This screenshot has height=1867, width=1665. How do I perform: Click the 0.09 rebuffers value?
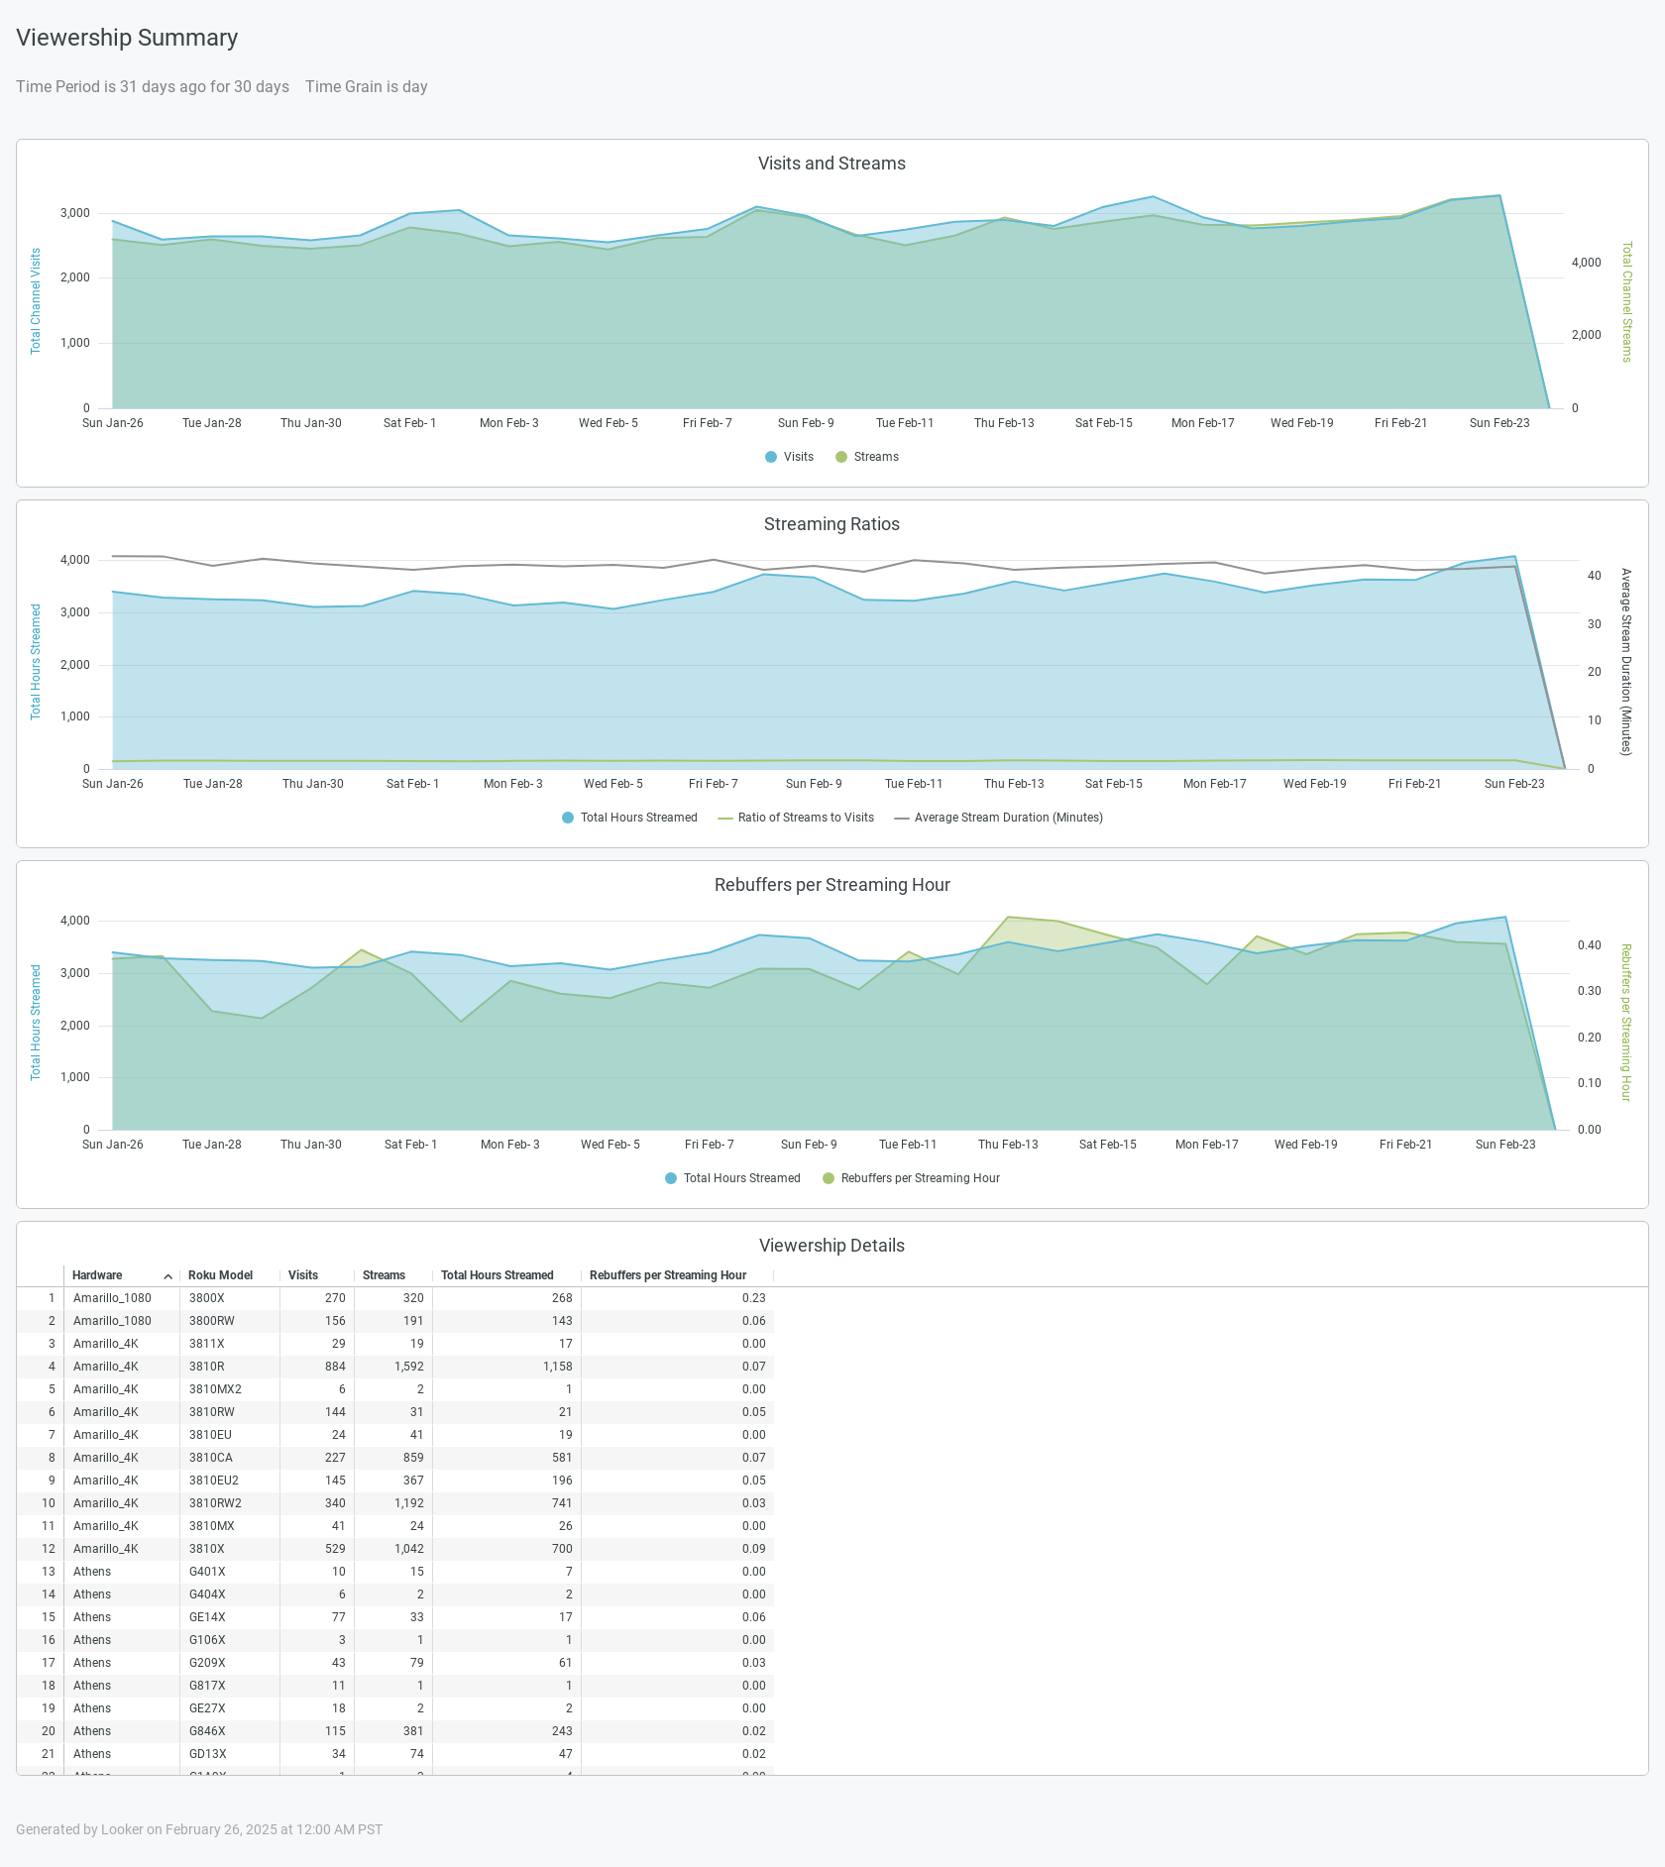pyautogui.click(x=754, y=1549)
